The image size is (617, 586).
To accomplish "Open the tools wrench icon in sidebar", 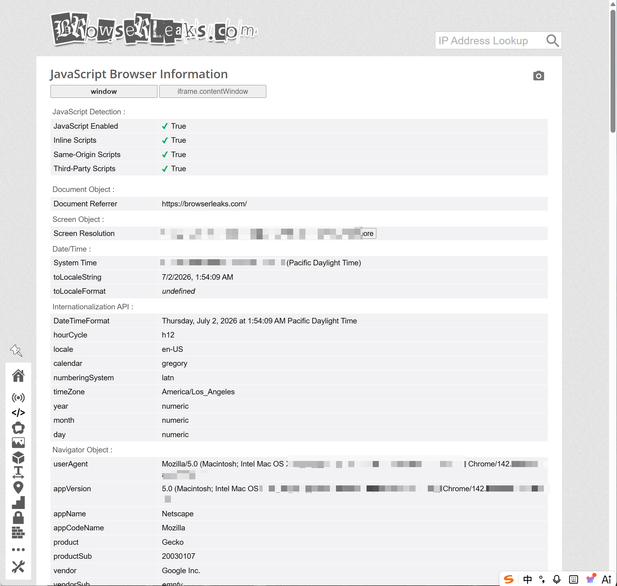I will point(18,566).
